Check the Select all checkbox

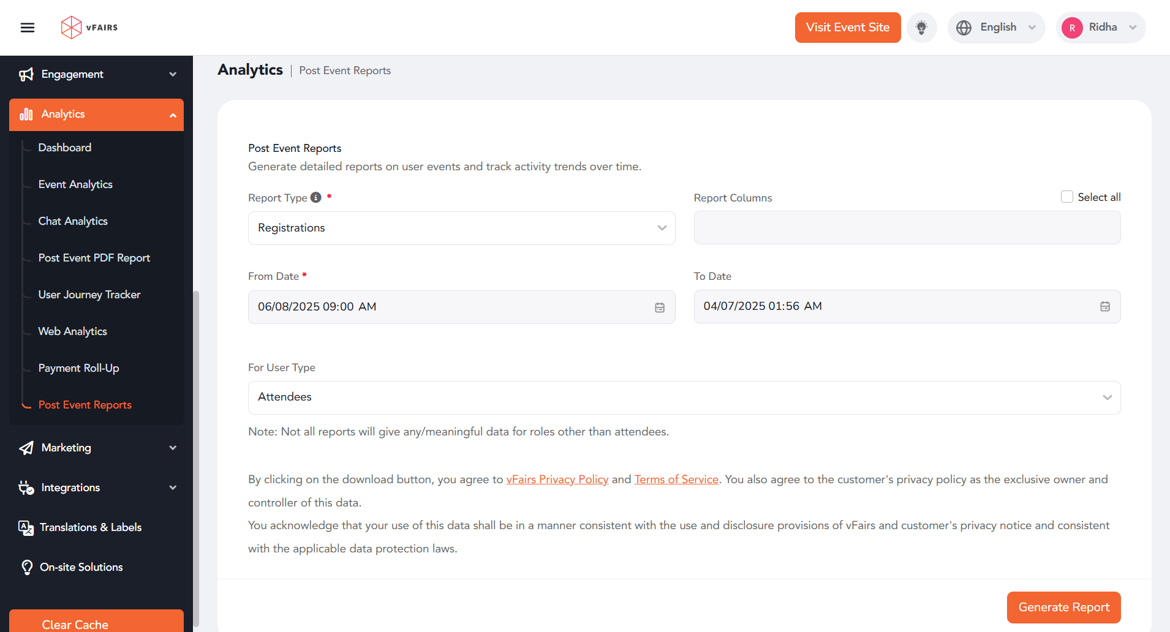point(1067,197)
